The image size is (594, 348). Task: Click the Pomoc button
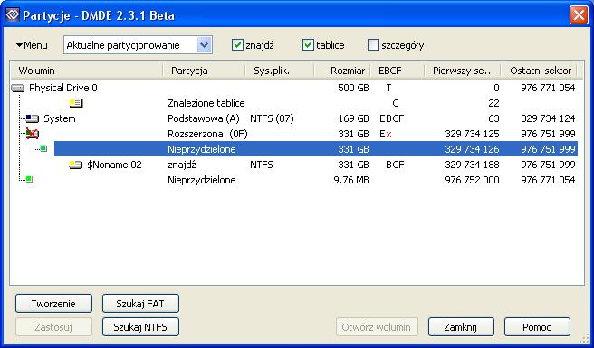[x=537, y=327]
